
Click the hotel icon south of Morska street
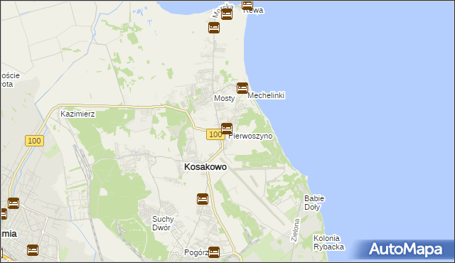214,28
